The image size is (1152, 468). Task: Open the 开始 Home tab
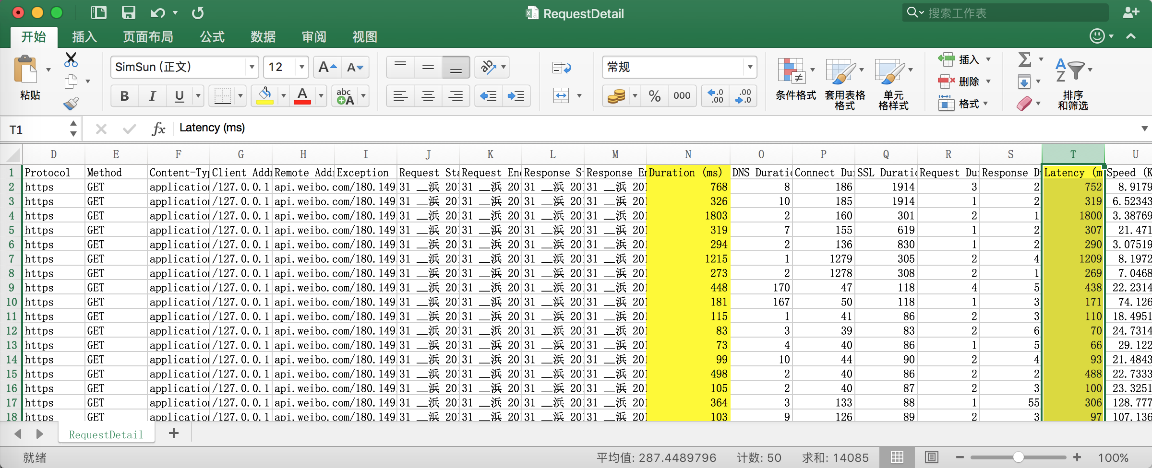coord(34,37)
